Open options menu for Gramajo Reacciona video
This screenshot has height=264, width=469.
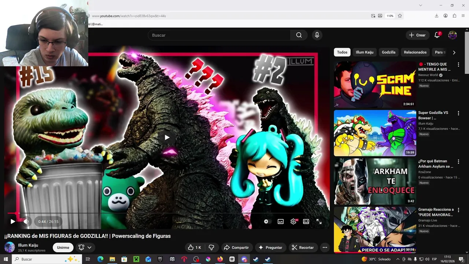click(x=458, y=210)
